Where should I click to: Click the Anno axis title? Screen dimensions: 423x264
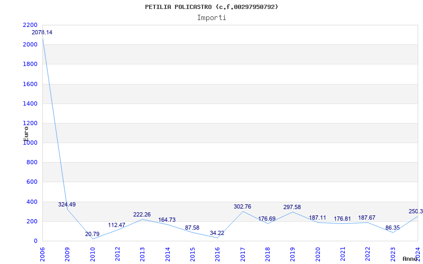(410, 259)
